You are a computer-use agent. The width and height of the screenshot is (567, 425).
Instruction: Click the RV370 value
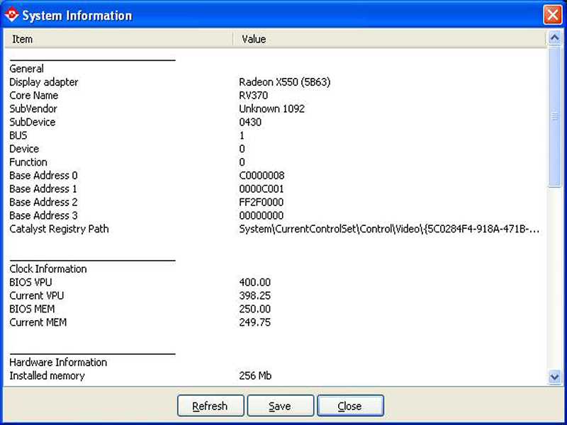(254, 96)
